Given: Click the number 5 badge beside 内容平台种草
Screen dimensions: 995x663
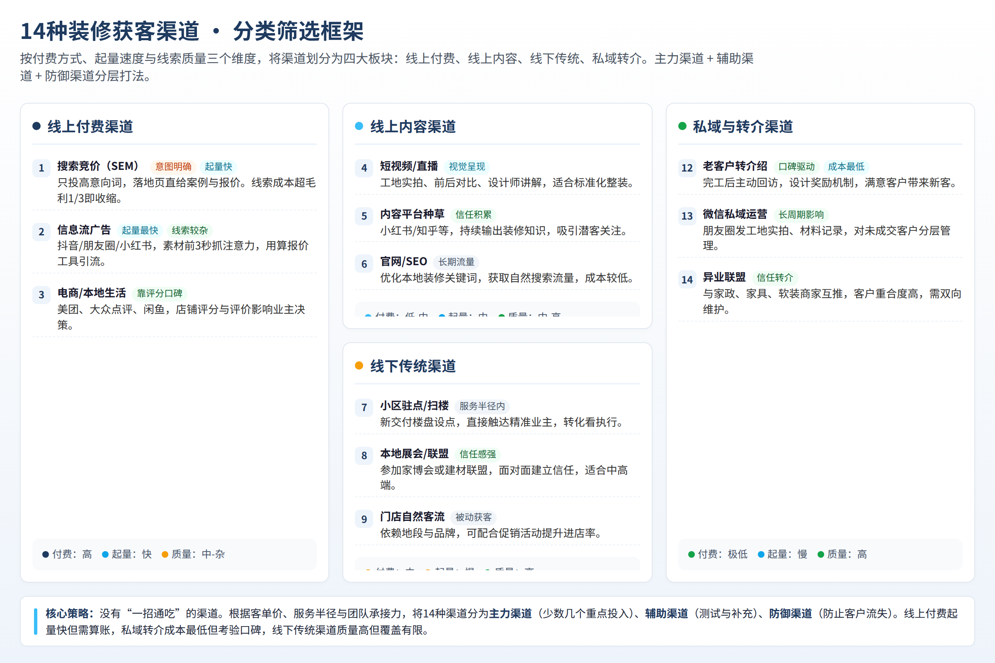Looking at the screenshot, I should click(x=364, y=216).
